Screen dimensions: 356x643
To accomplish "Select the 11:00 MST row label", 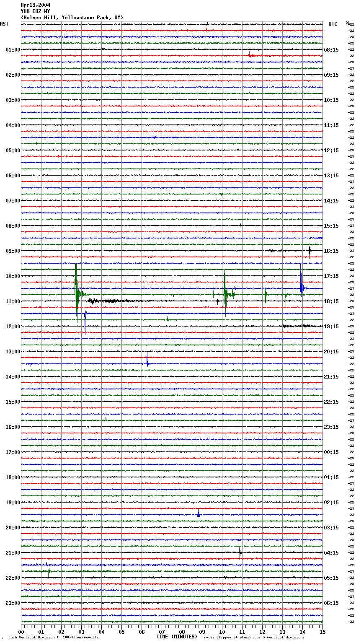I will tap(13, 301).
